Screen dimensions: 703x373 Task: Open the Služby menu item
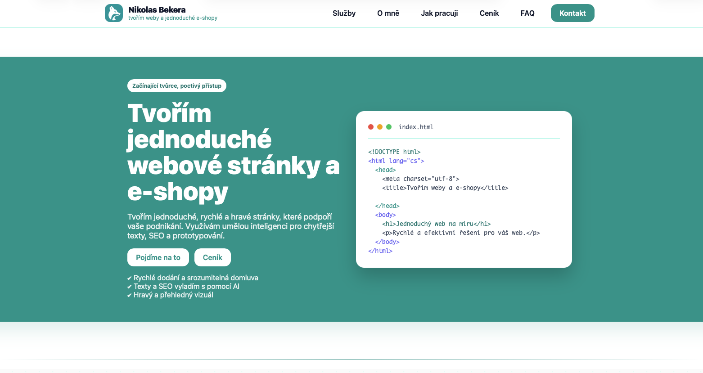coord(344,13)
